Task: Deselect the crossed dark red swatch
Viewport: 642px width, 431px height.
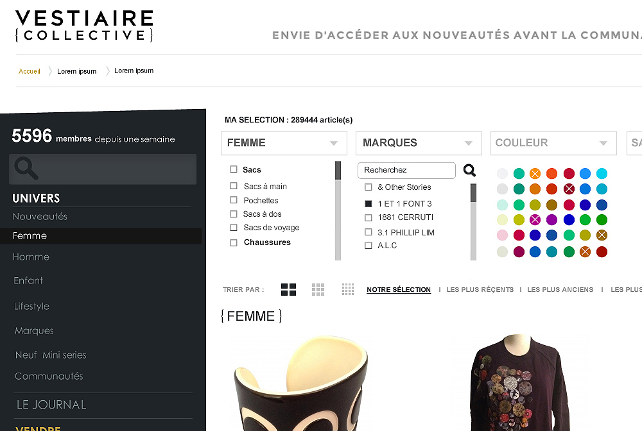Action: tap(569, 189)
